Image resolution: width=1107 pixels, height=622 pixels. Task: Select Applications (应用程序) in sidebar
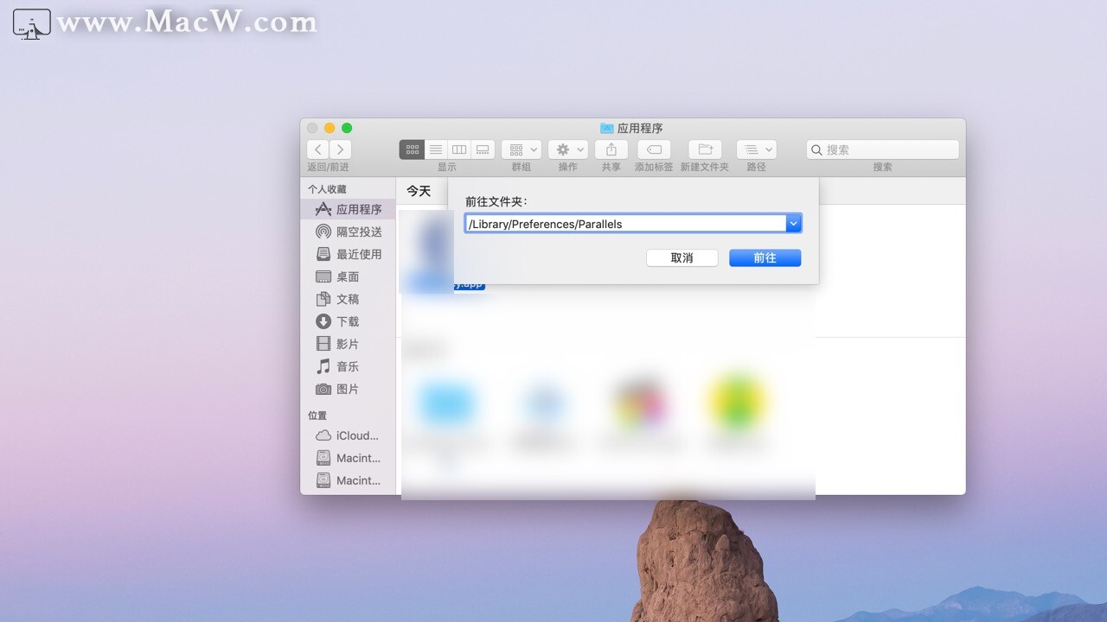[x=349, y=209]
